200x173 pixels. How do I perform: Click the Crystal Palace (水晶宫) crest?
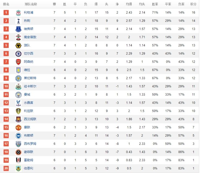point(18,103)
